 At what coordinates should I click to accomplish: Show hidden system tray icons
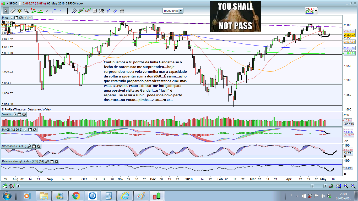click(298, 196)
